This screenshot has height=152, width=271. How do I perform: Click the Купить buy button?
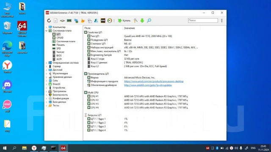pos(124,21)
